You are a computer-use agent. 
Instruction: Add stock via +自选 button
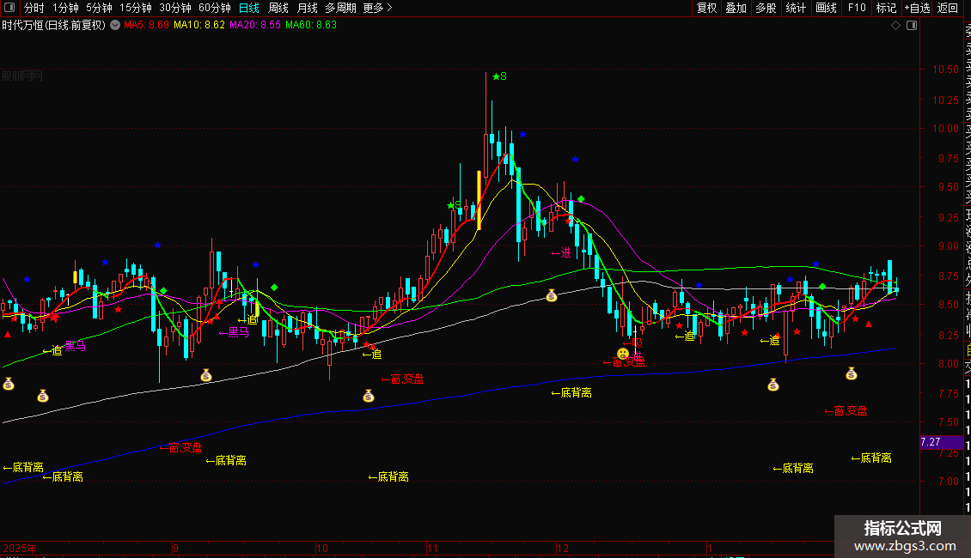[917, 8]
